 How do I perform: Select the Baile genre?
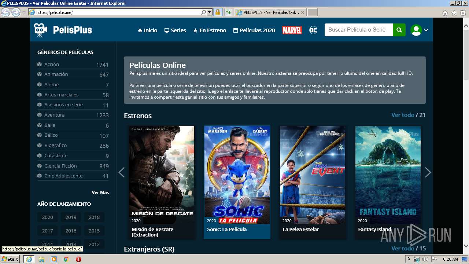[73, 125]
